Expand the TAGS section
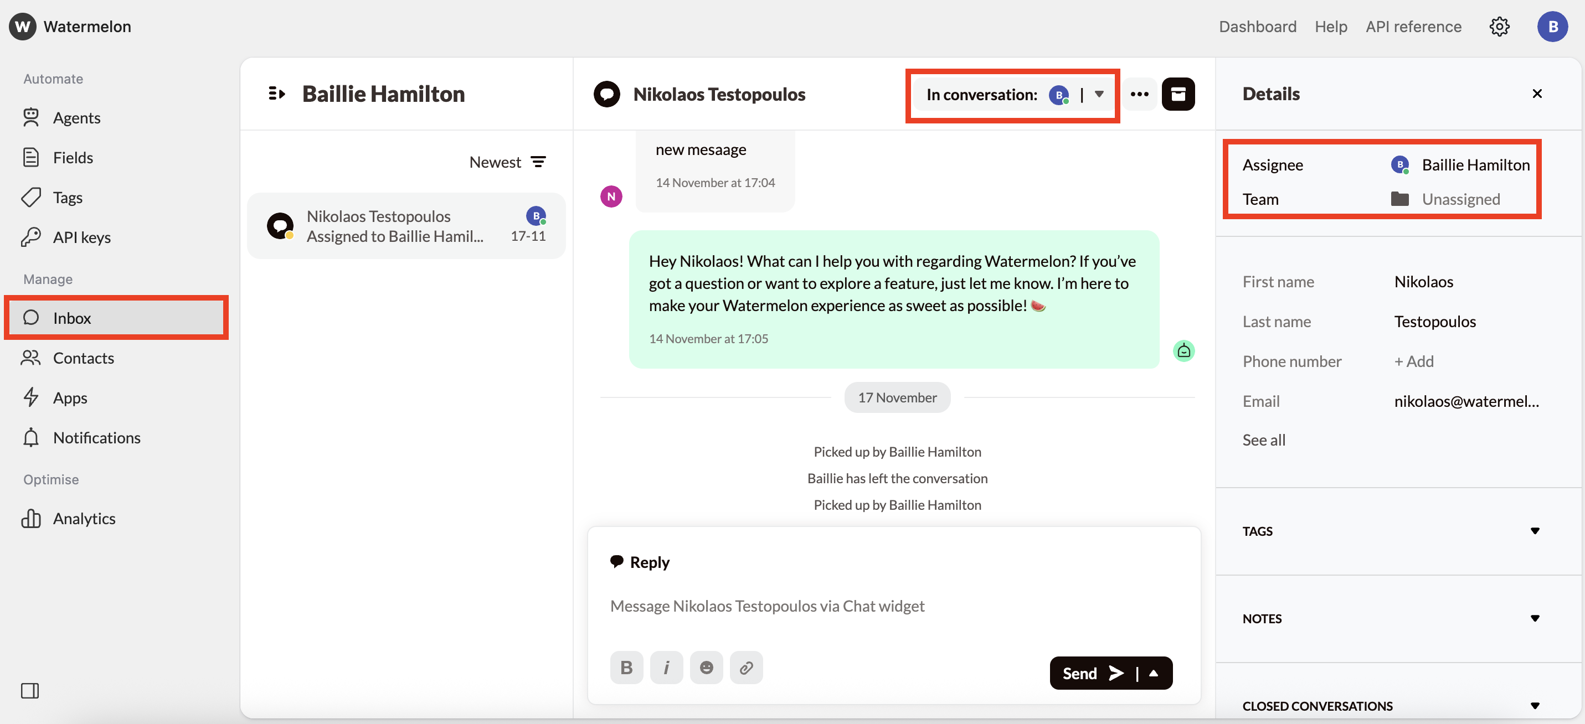This screenshot has height=724, width=1585. pyautogui.click(x=1535, y=531)
